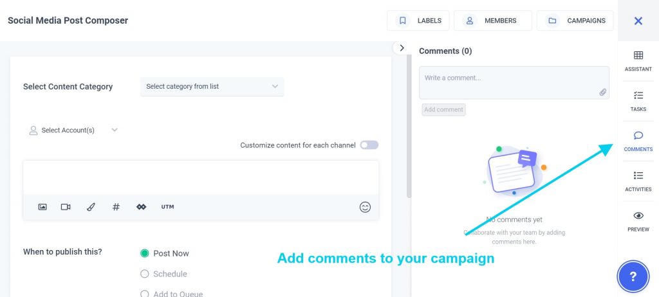The height and width of the screenshot is (297, 659).
Task: Click the Write a comment field
Action: 514,82
